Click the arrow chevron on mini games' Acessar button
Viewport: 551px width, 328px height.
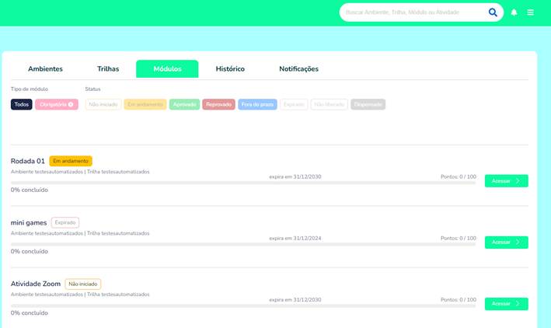coord(518,243)
